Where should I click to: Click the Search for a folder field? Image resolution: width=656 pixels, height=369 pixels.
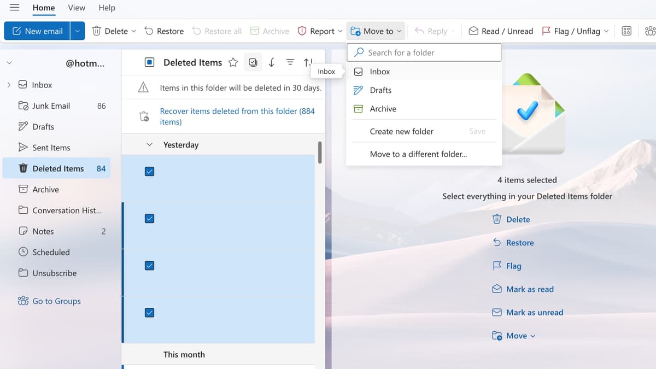click(x=424, y=52)
